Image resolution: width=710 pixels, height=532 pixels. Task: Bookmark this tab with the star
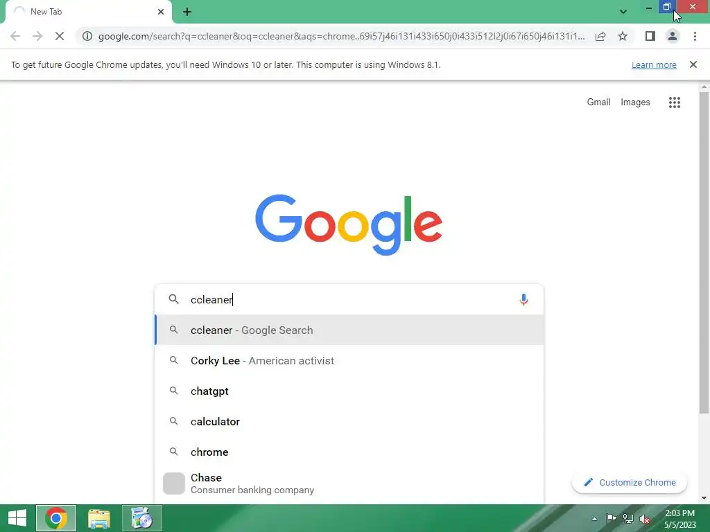pos(623,36)
